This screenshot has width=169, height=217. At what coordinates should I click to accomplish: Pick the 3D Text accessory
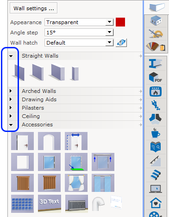50,204
